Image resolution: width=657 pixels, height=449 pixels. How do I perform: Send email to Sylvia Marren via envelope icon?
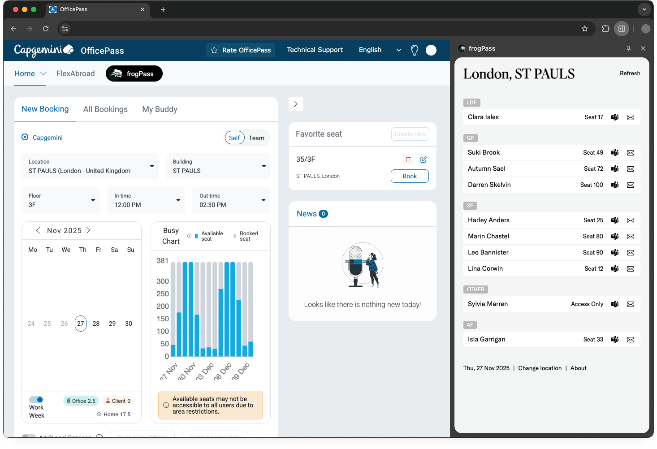coord(631,304)
